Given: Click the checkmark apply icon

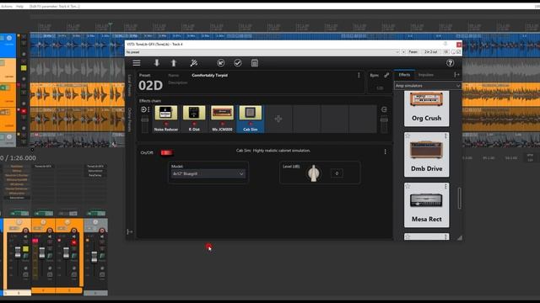Looking at the screenshot, I should [x=238, y=63].
